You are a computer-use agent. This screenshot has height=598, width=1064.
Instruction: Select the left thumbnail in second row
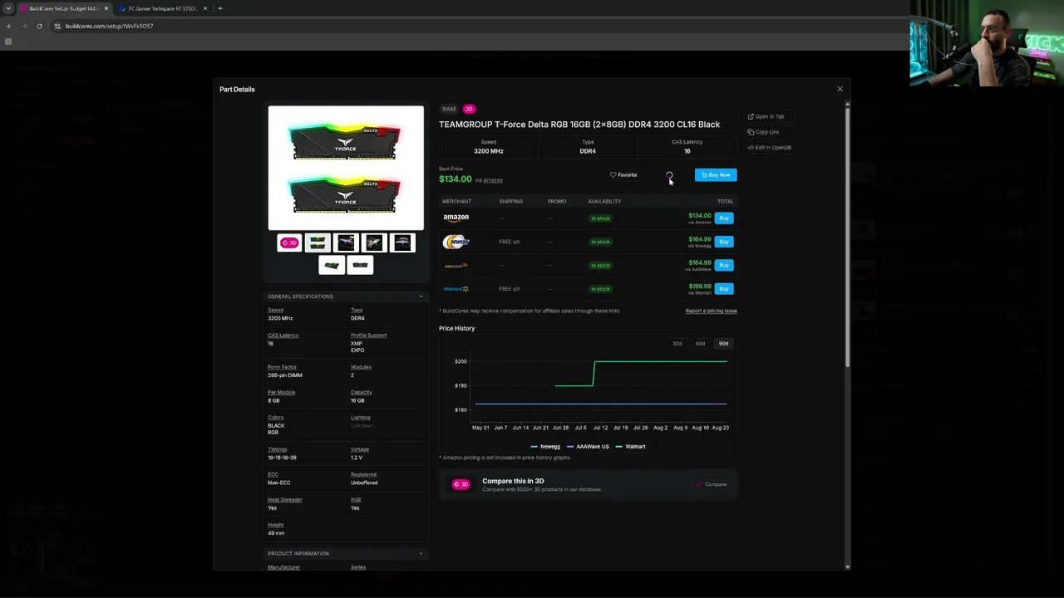[x=332, y=265]
